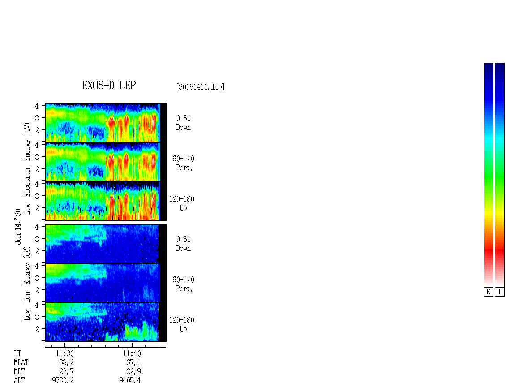Viewport: 506px width, 392px height.
Task: Click the MLAT value 67.1
Action: (133, 362)
